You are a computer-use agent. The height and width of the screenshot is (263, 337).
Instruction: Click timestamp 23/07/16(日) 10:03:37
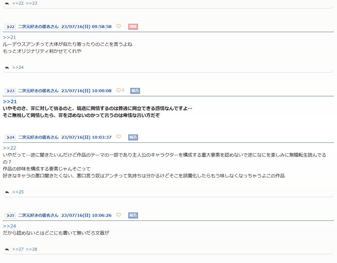click(x=86, y=137)
